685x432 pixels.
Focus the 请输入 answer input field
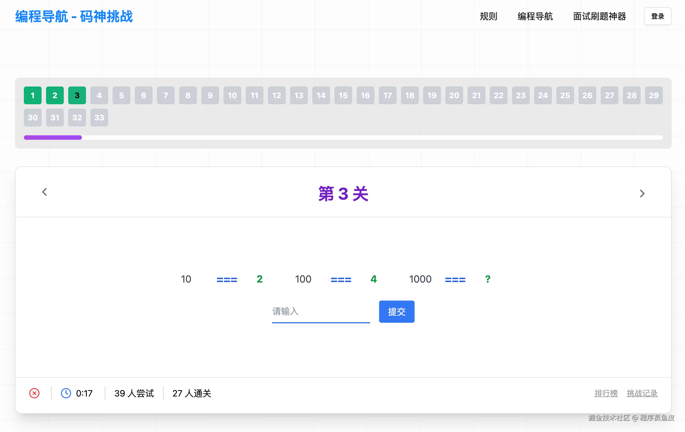(321, 312)
